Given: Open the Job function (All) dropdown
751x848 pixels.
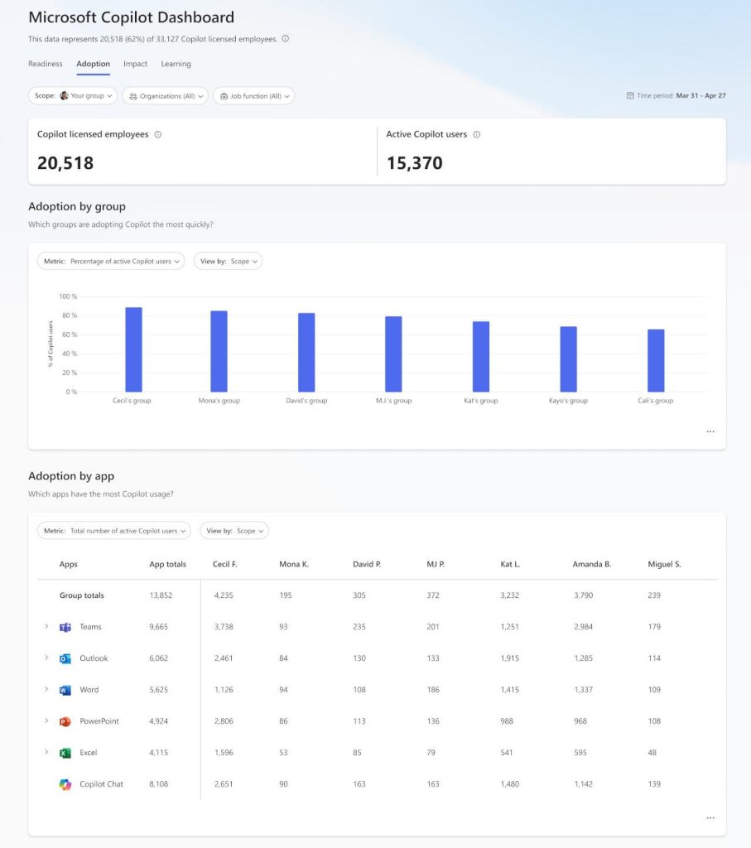Looking at the screenshot, I should pyautogui.click(x=253, y=96).
